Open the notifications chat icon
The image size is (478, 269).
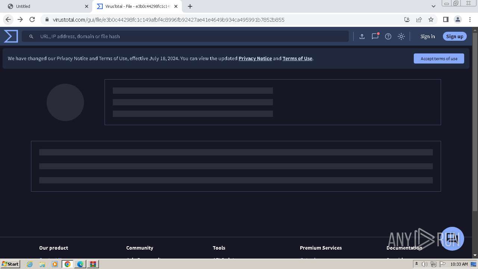point(375,36)
